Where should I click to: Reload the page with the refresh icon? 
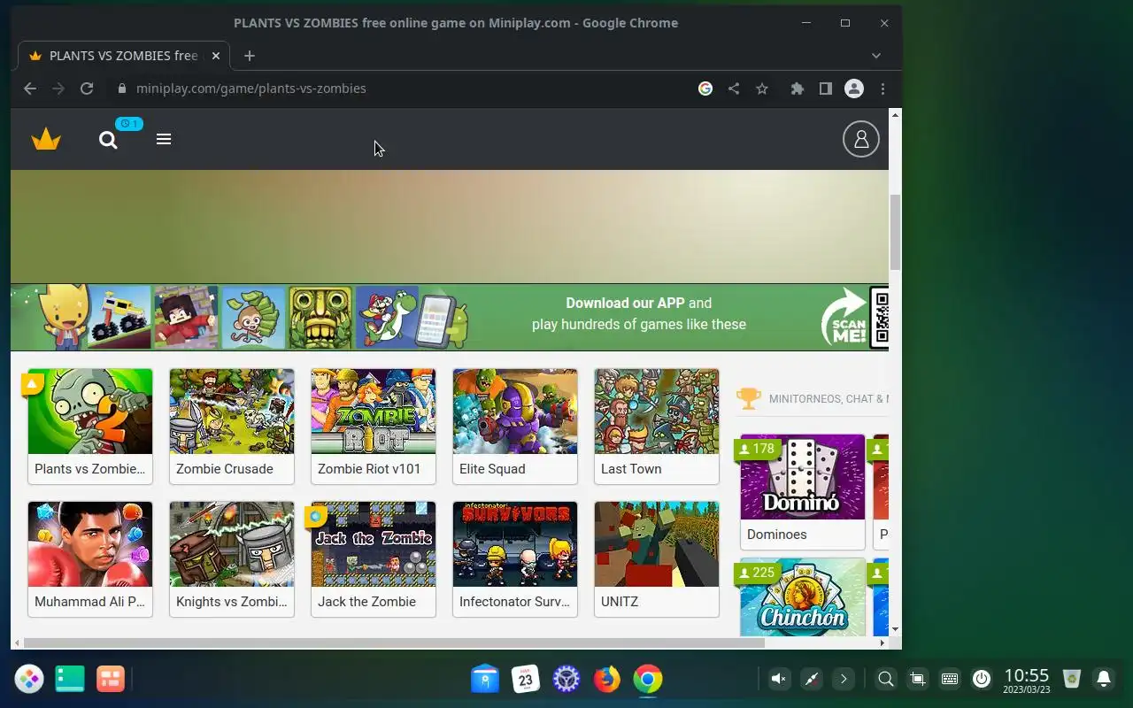(x=87, y=88)
